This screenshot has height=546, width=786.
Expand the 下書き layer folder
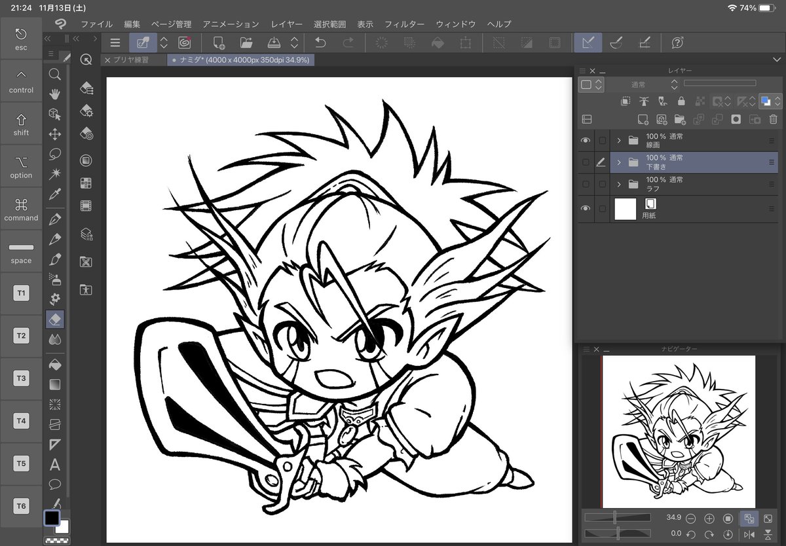click(619, 162)
